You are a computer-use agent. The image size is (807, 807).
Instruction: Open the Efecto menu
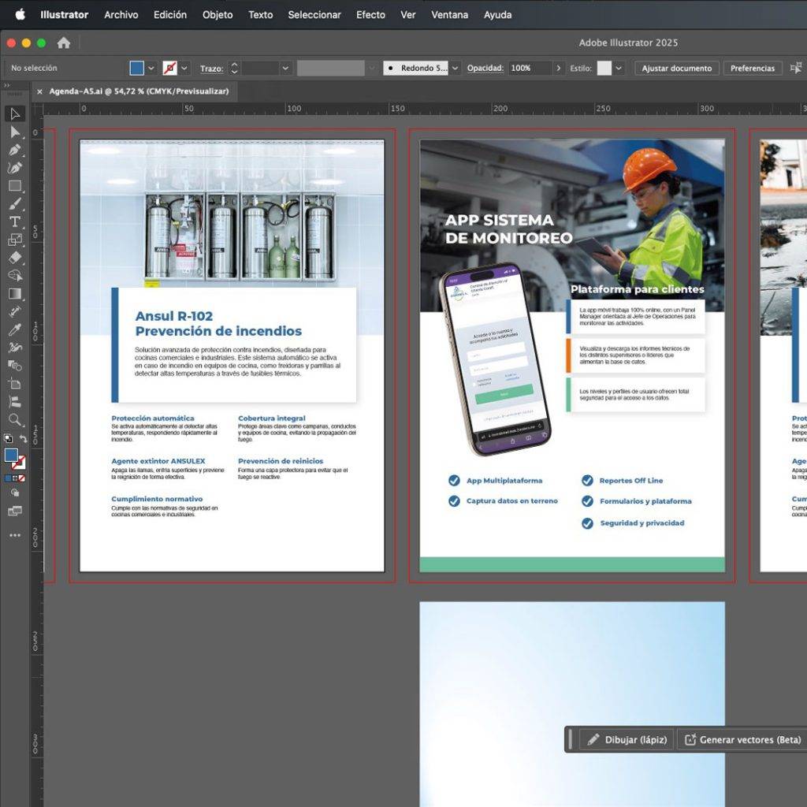(370, 15)
